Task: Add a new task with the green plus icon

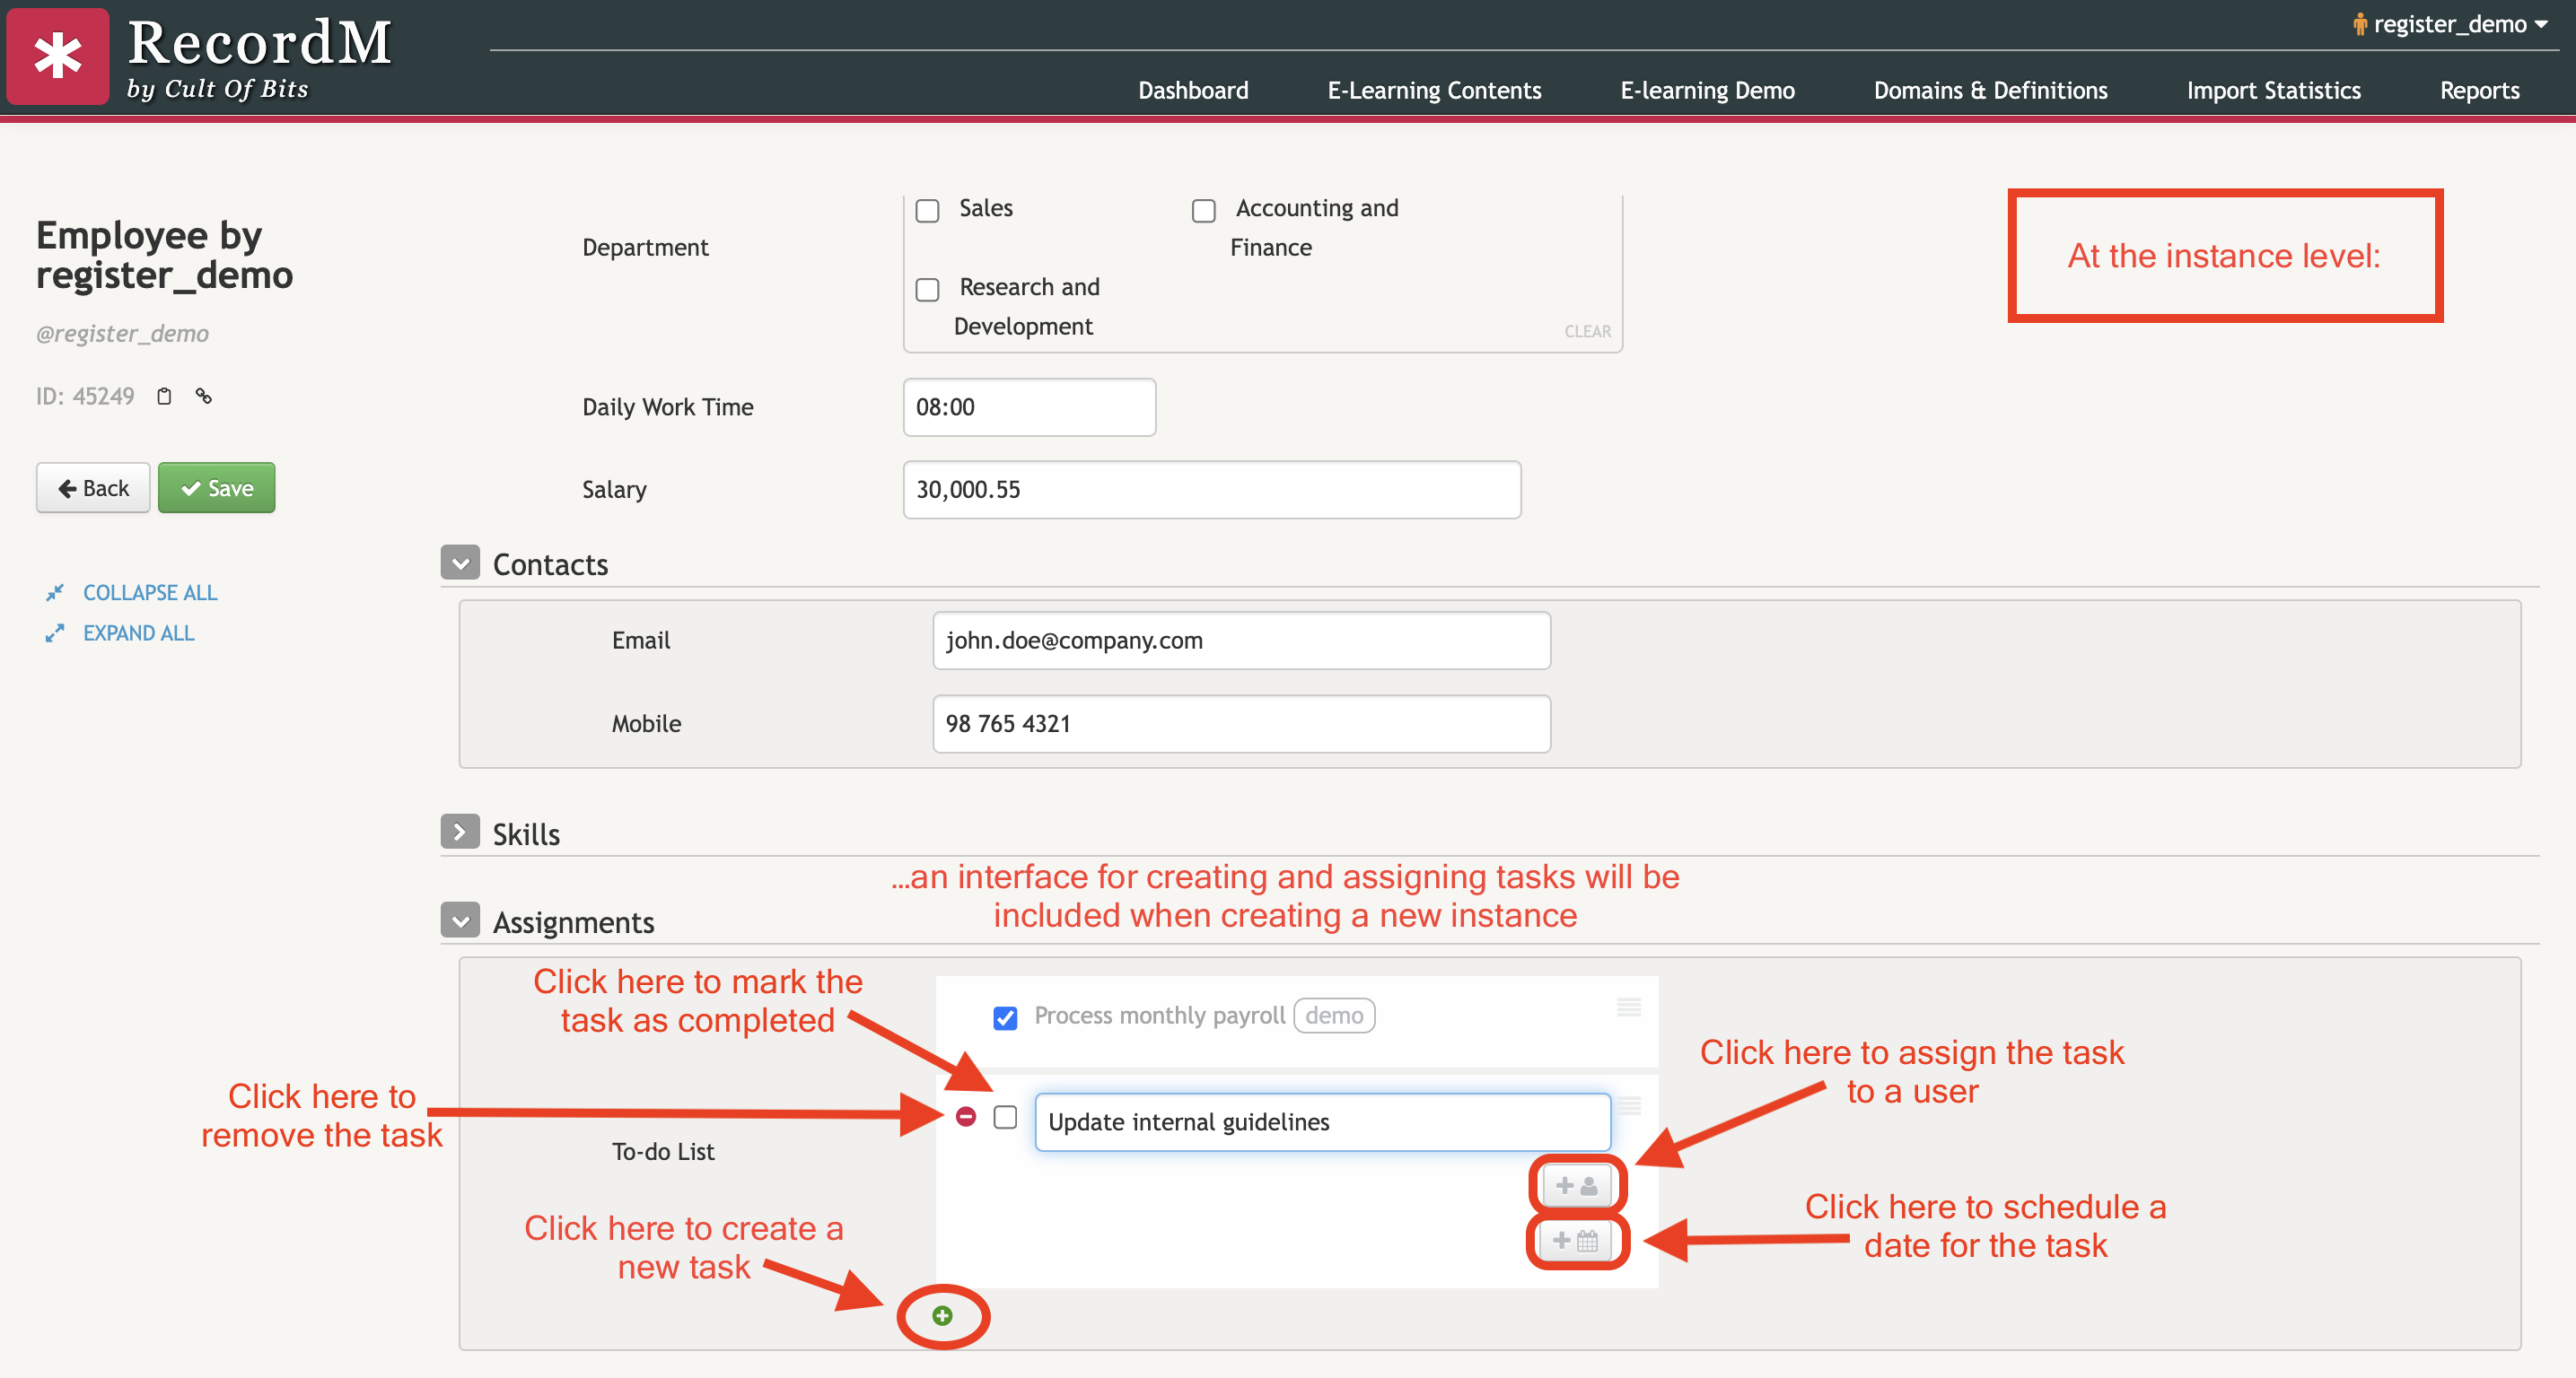Action: click(942, 1315)
